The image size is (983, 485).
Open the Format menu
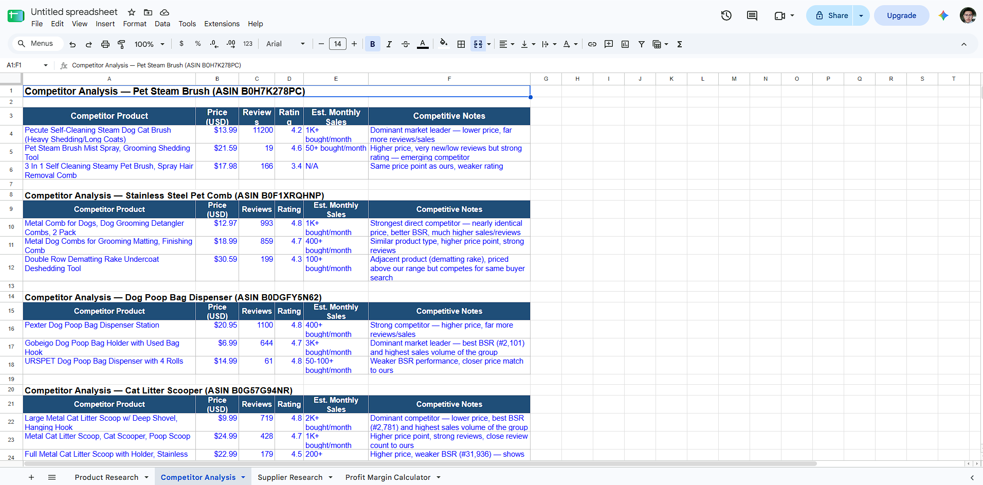(x=135, y=24)
